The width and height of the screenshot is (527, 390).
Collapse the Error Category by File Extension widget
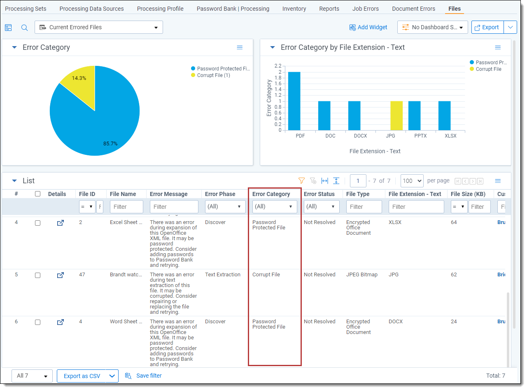[x=272, y=47]
